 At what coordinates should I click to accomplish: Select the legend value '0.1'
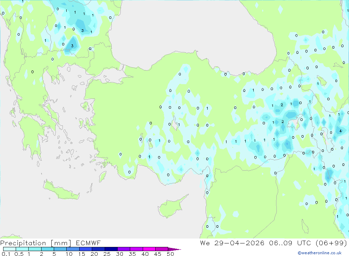click(6, 254)
